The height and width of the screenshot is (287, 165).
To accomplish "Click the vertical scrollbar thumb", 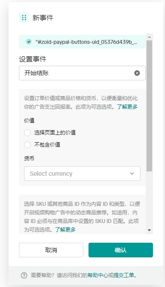I will coord(149,106).
